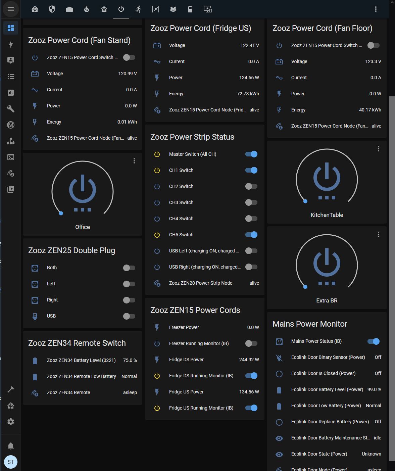This screenshot has height=471, width=395.
Task: Toggle Fan Stand Power Cord Switch
Action: click(129, 57)
